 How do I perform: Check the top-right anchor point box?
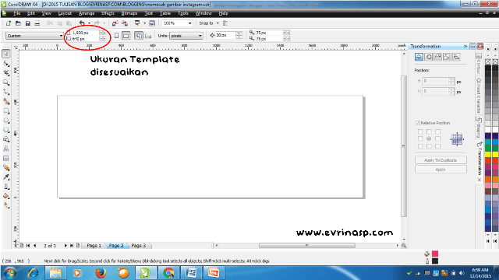click(438, 131)
